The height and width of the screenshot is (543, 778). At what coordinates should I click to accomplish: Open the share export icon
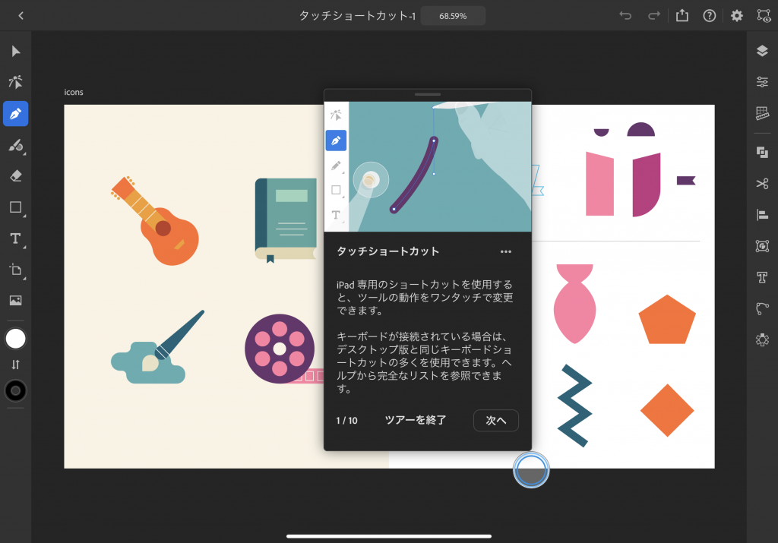click(682, 15)
